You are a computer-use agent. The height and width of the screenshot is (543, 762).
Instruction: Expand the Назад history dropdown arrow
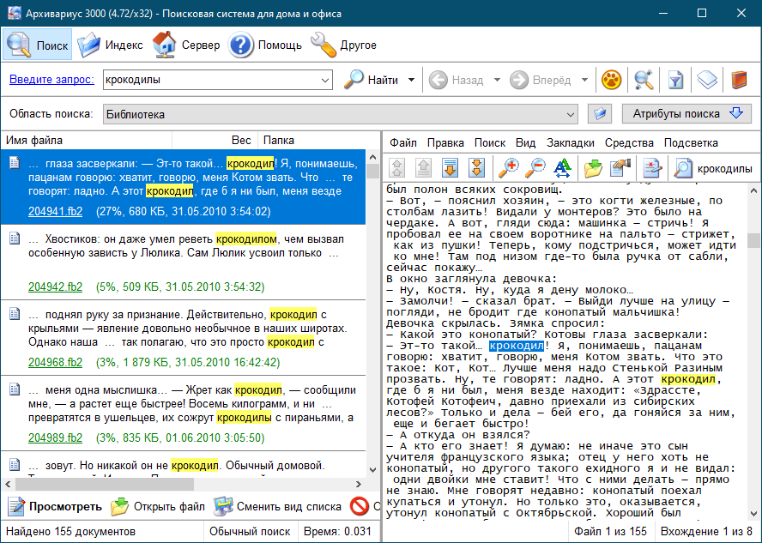coord(497,80)
